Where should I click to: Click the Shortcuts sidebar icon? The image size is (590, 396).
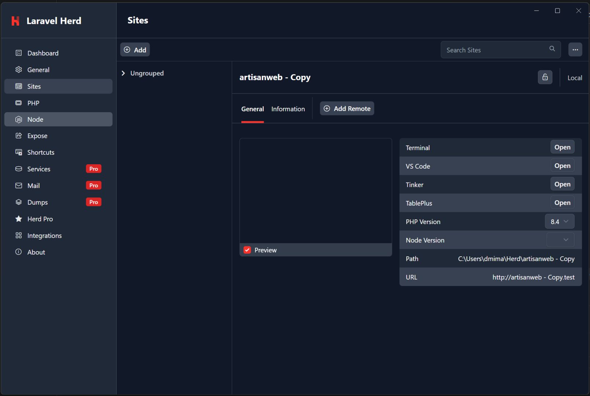[19, 152]
